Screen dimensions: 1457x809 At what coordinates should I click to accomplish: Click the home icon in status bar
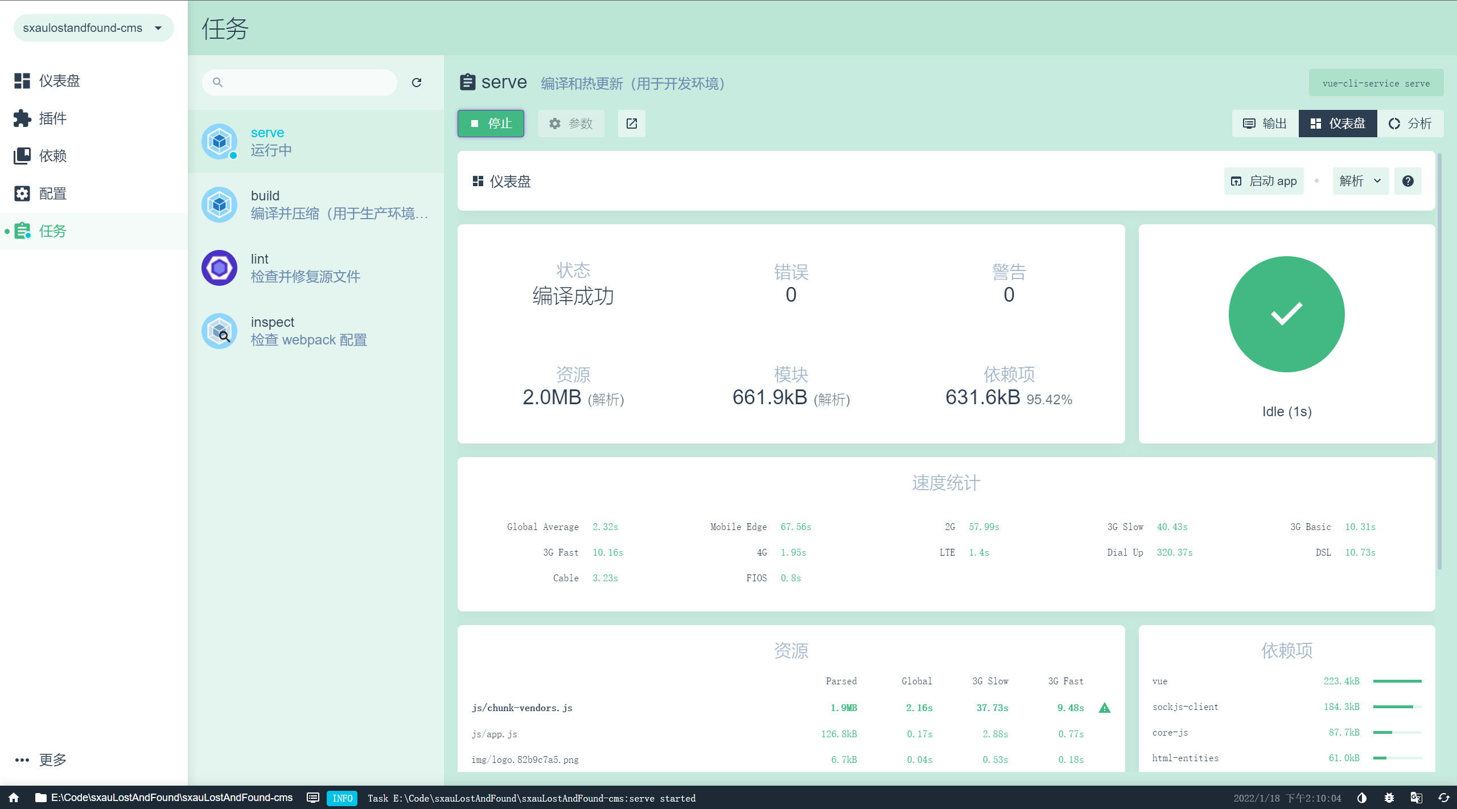14,798
